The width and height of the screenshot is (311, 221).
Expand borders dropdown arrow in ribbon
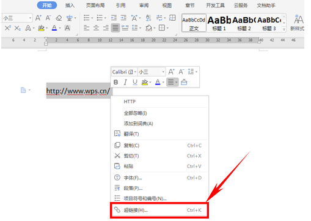[167, 28]
